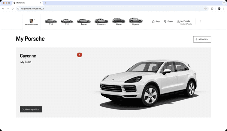Viewport: 227px width, 131px height.
Task: Open the Chrome three-dot menu
Action: click(224, 9)
